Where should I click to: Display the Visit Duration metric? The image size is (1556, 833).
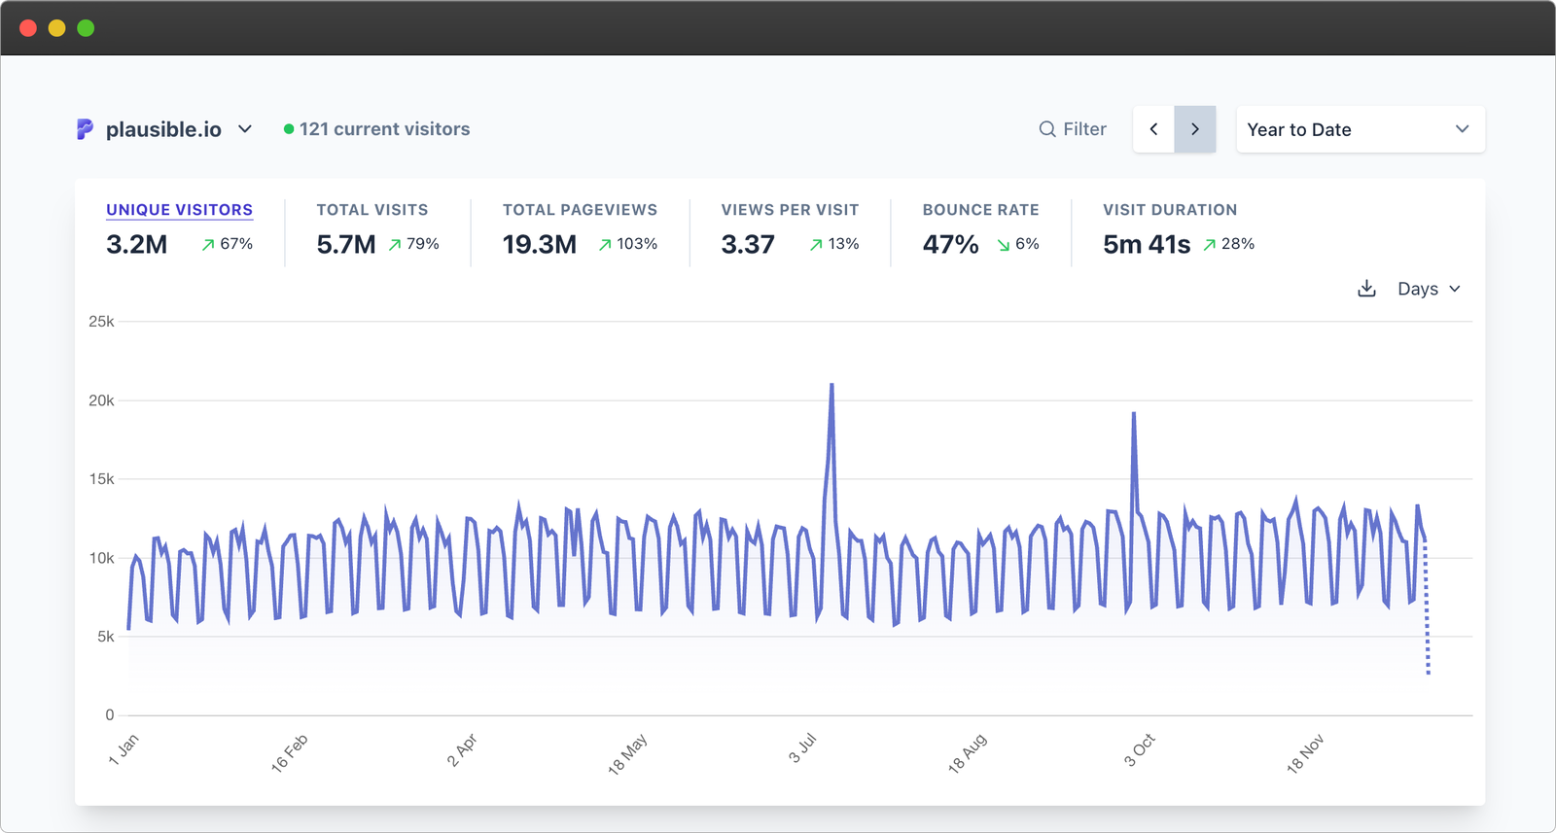click(x=1170, y=210)
